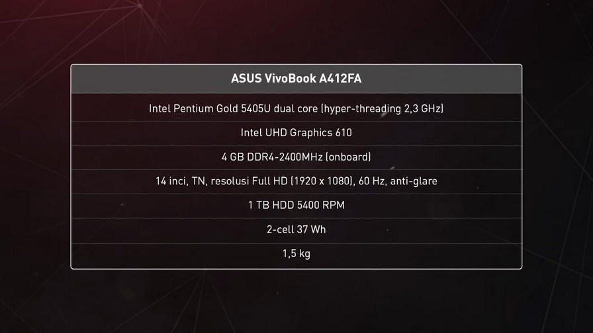Select the 2-cell 37 Wh battery row
Screen dimensions: 593x333
[x=296, y=229]
